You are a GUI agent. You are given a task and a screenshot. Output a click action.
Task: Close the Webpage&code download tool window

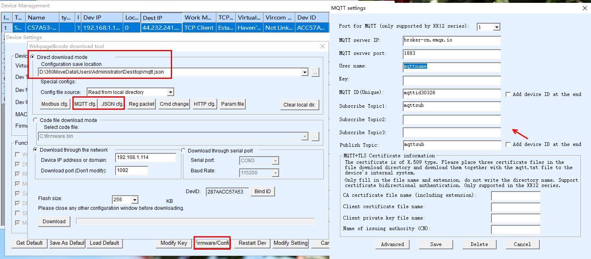point(323,46)
